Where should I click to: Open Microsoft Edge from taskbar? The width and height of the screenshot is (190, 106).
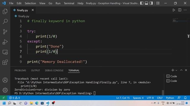[37, 103]
